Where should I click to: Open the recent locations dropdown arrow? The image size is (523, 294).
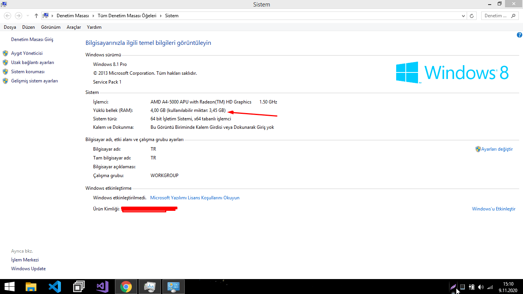(28, 16)
